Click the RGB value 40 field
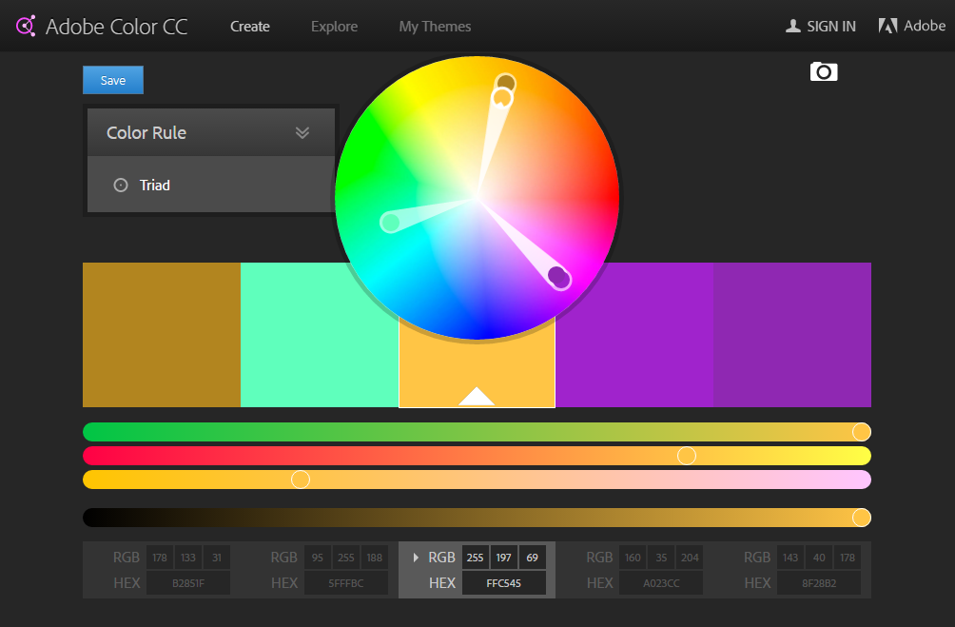This screenshot has width=955, height=627. (819, 558)
